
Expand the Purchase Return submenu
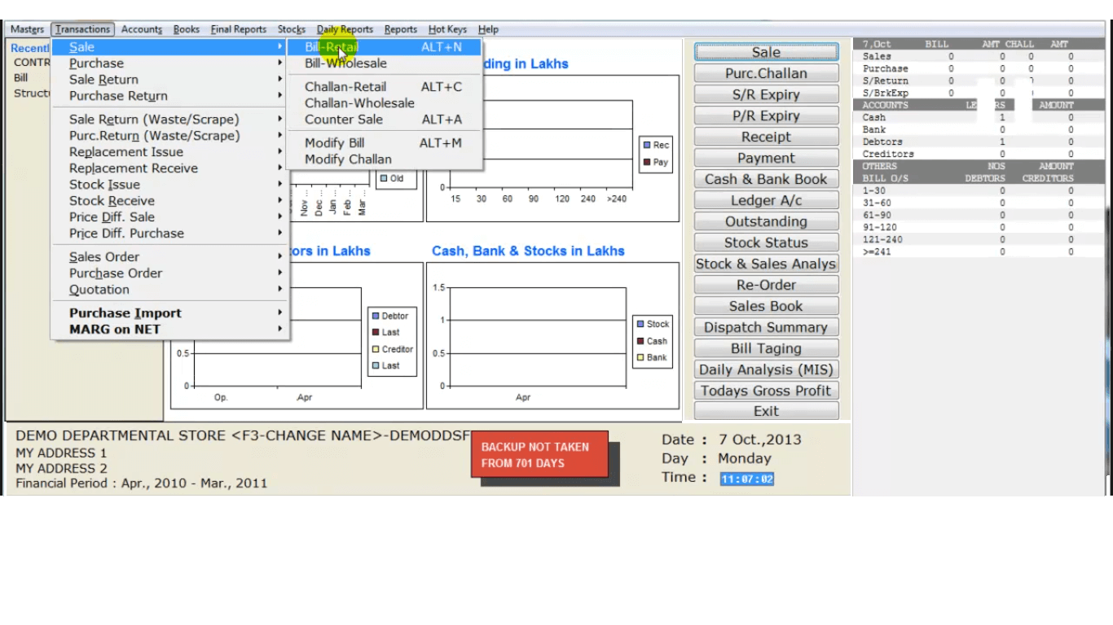click(x=170, y=96)
